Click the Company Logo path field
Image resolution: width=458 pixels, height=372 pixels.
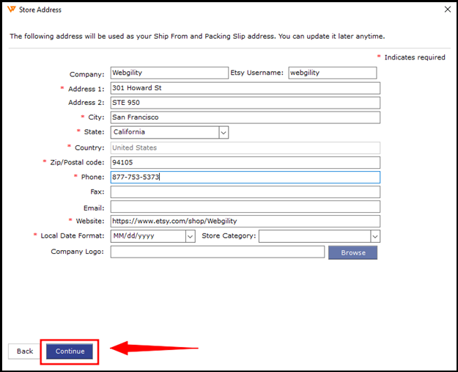click(x=217, y=252)
